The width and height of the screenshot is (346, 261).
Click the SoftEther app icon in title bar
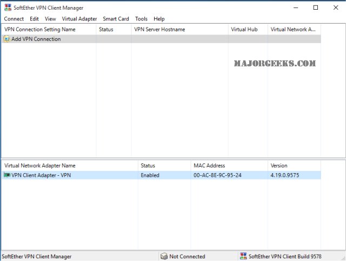(x=7, y=8)
